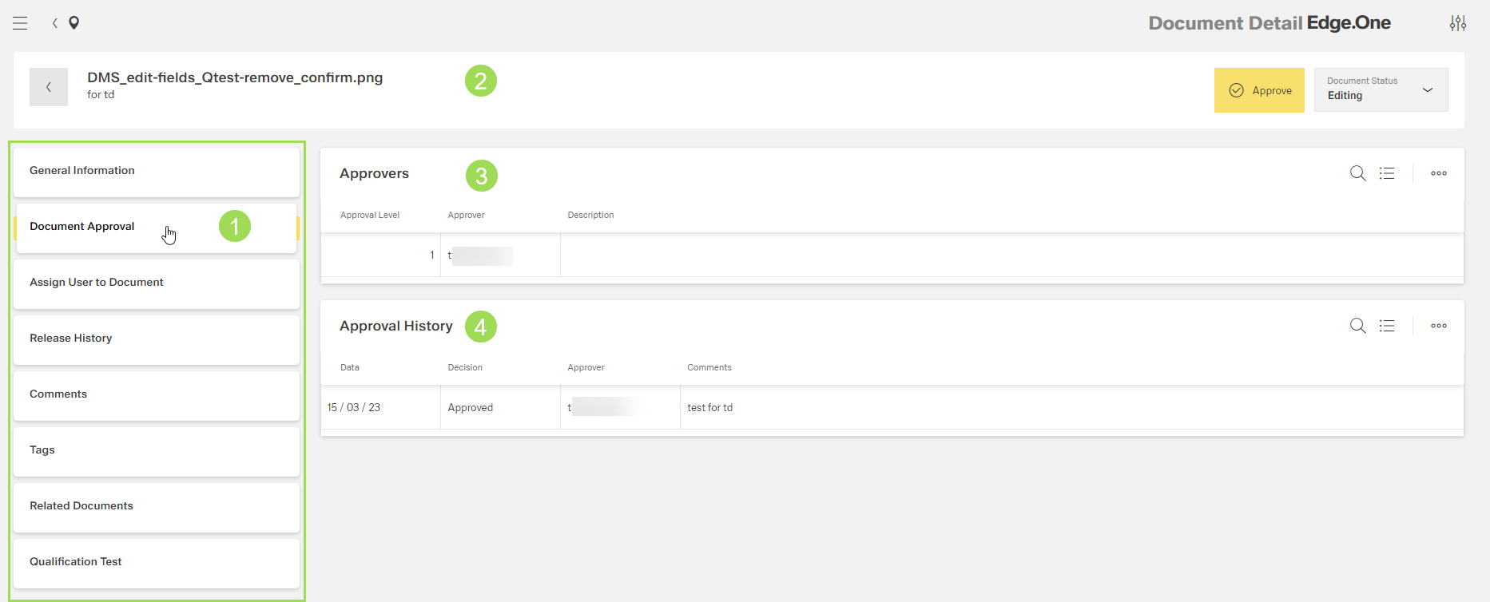The width and height of the screenshot is (1490, 602).
Task: Open list view options in Approvers
Action: [1387, 173]
